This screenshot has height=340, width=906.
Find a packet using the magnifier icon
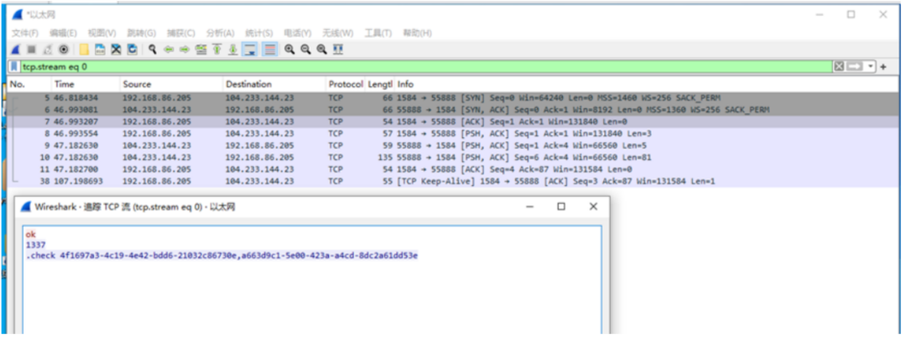pyautogui.click(x=153, y=49)
